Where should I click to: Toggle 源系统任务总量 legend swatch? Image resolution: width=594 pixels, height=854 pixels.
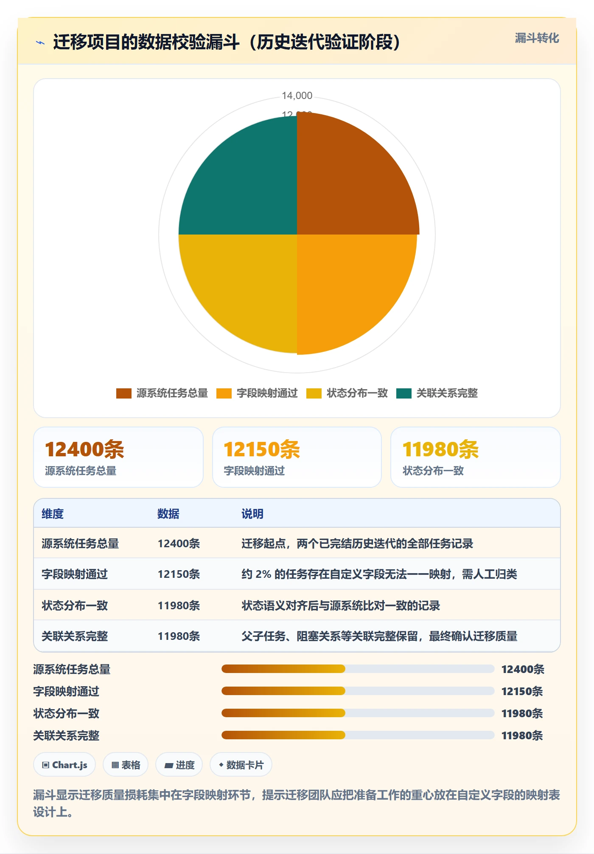click(123, 393)
